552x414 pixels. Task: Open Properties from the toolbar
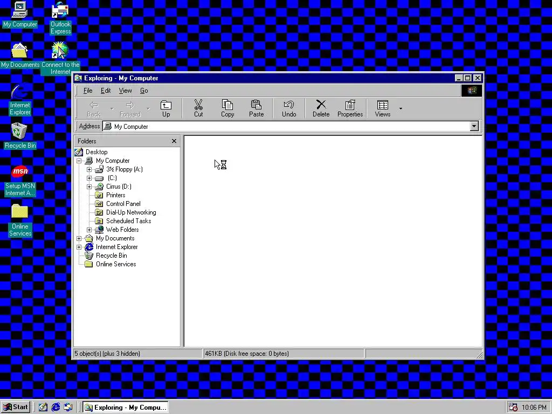[x=350, y=108]
